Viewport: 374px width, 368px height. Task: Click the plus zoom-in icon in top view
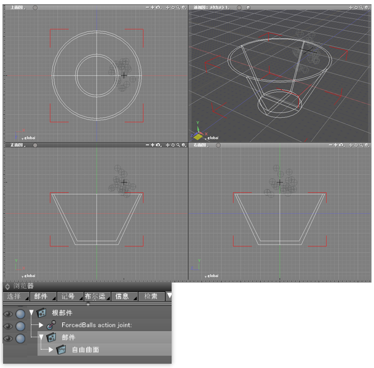[152, 7]
